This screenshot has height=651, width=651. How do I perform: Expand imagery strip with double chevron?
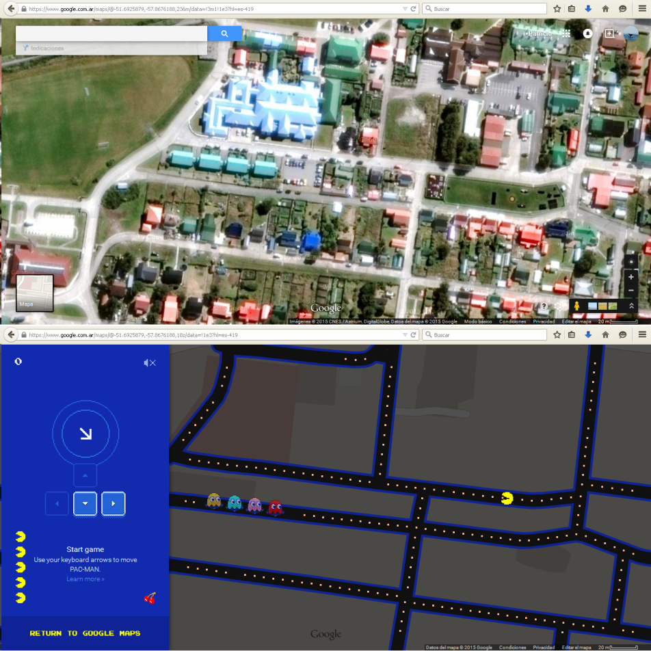pyautogui.click(x=631, y=306)
